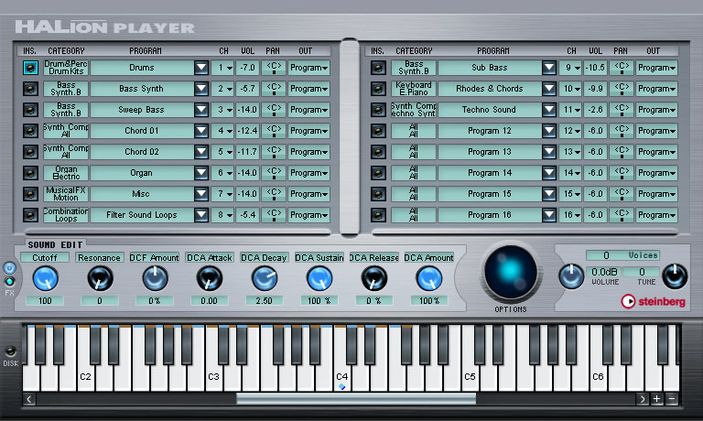Zoom in keyboard with plus button
The height and width of the screenshot is (421, 703).
(657, 399)
